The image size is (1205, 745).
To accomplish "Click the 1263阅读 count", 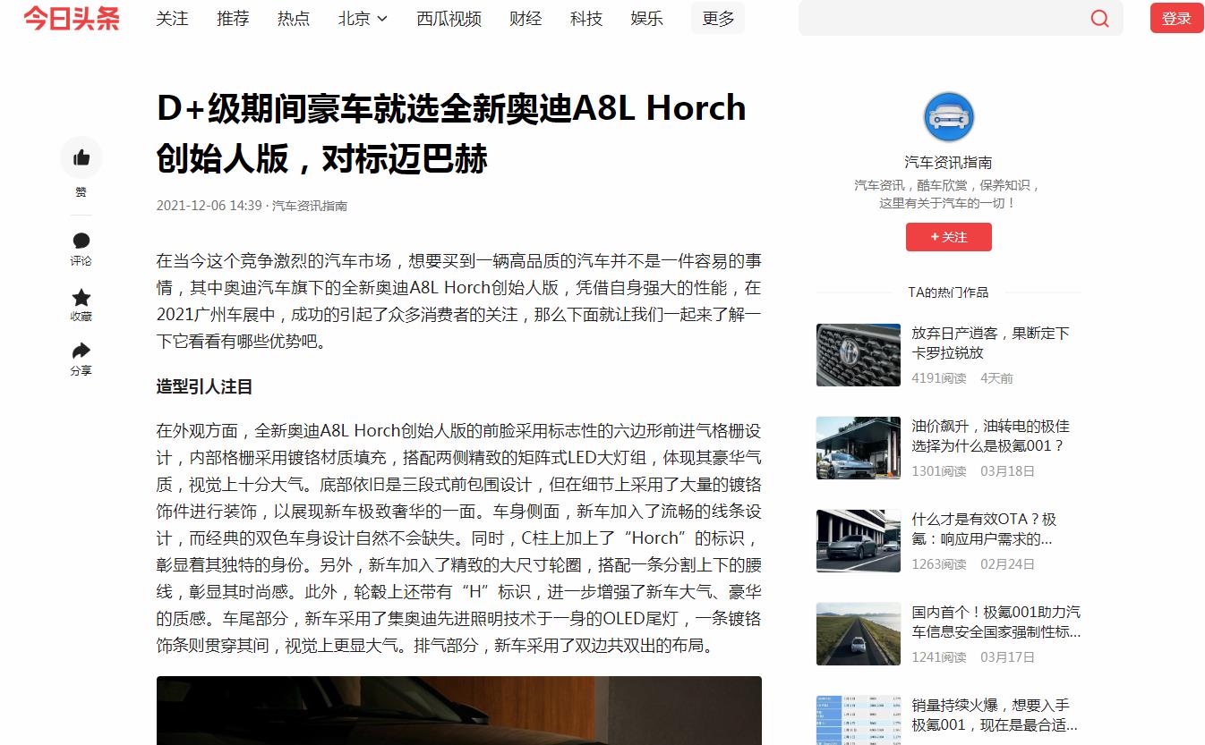I will tap(939, 564).
